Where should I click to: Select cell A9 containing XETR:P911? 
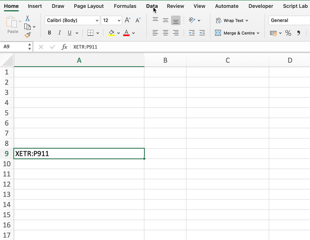[79, 153]
